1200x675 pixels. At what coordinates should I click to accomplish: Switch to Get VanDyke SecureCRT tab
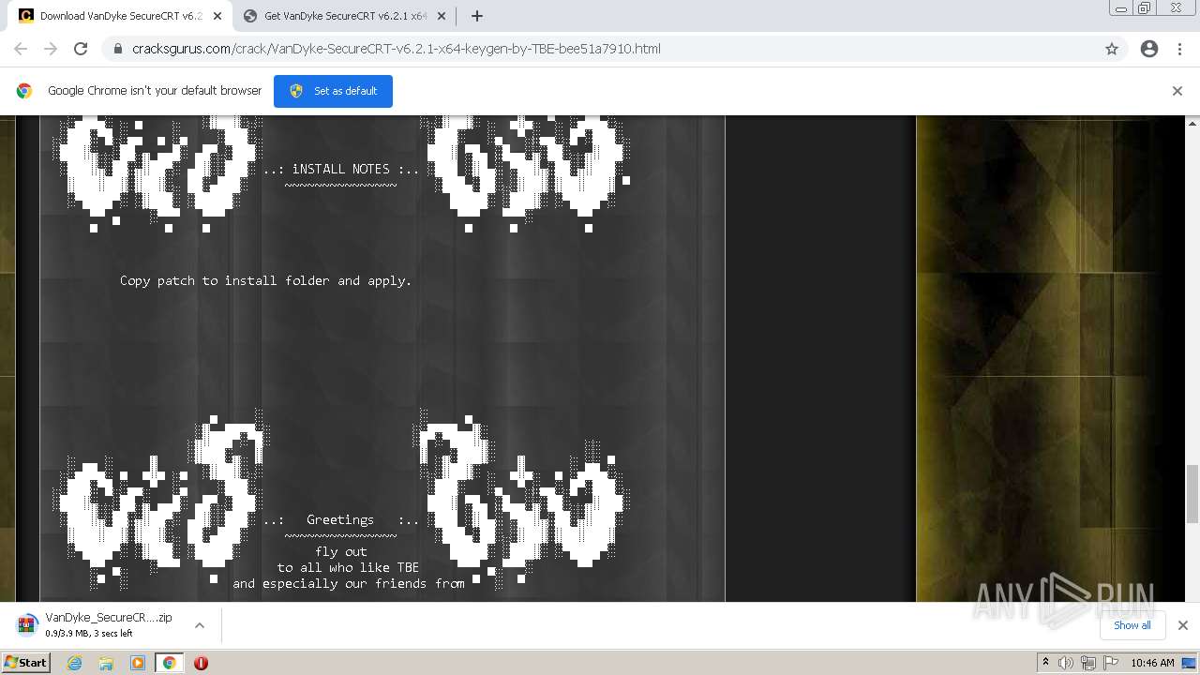345,16
